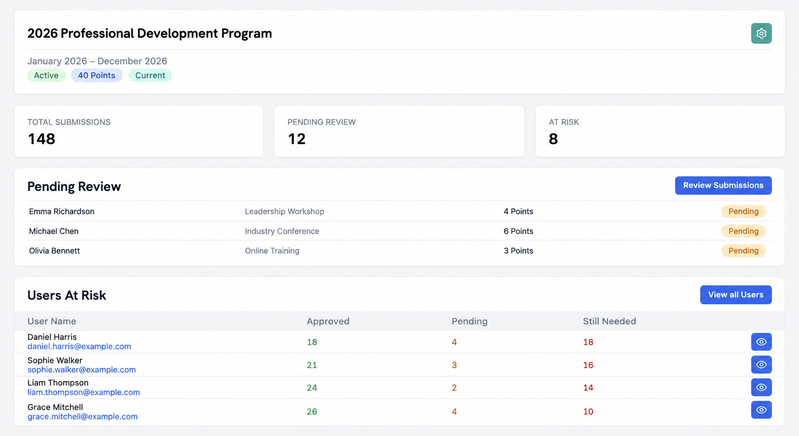Click Sophie Walker's still needed value 16

[588, 365]
